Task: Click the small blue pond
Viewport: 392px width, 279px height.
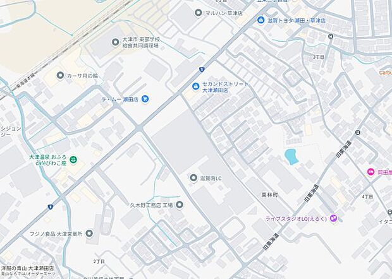Action: 290,157
